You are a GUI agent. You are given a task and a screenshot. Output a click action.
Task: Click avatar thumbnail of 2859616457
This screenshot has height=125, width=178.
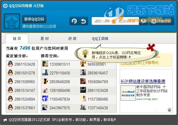pyautogui.click(x=83, y=72)
